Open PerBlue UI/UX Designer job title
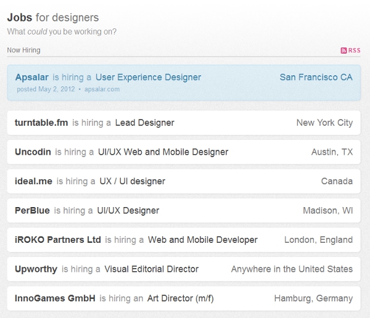The height and width of the screenshot is (318, 370). tap(128, 210)
